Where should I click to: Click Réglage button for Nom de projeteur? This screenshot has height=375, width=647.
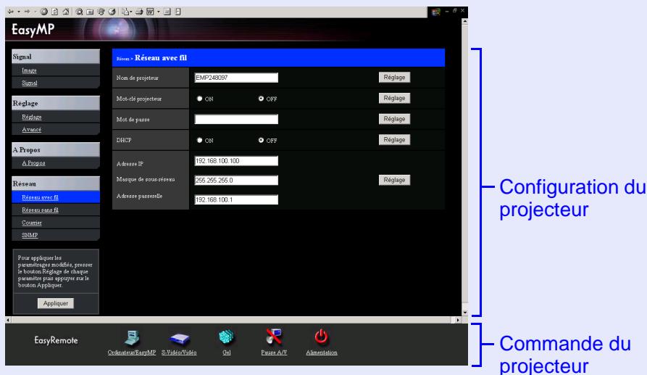(x=394, y=77)
